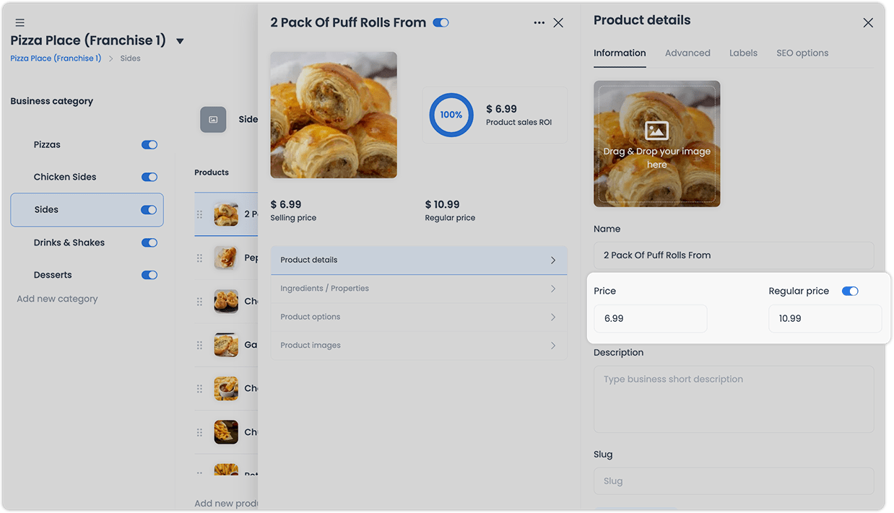The width and height of the screenshot is (894, 513).
Task: Select the Drinks & Shakes category
Action: tap(69, 242)
